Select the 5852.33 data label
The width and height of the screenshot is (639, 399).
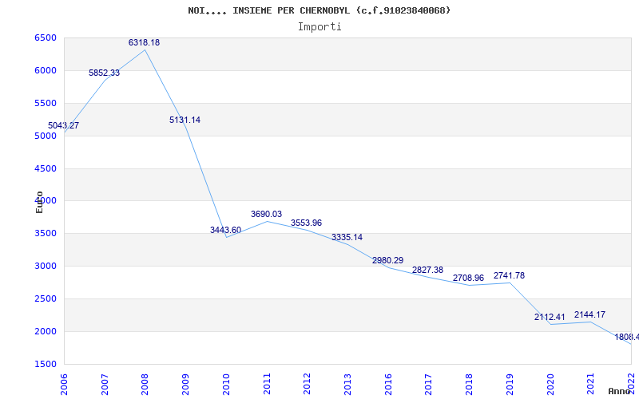pos(105,73)
